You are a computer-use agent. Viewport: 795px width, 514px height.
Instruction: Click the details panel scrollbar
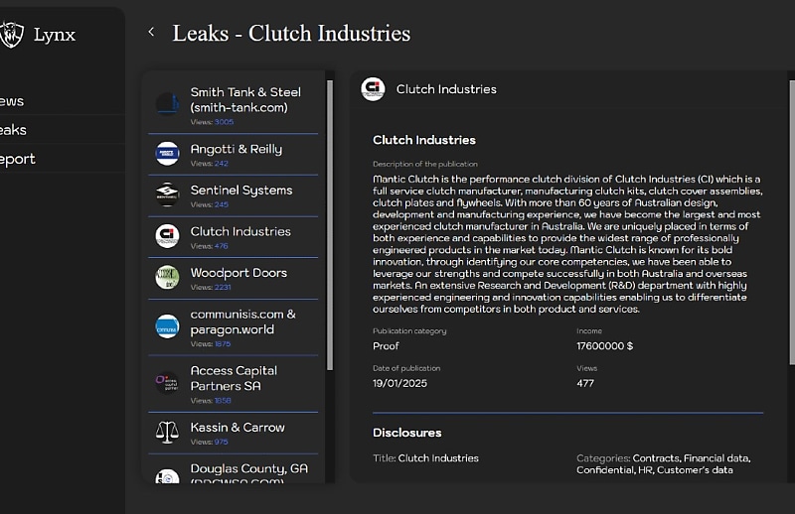pos(792,222)
